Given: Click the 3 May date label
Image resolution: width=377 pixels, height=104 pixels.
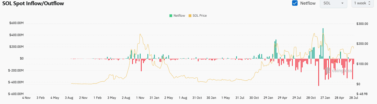Looking at the screenshot, I should (x=112, y=98).
